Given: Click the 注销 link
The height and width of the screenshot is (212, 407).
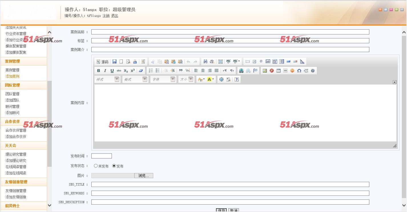Looking at the screenshot, I should 106,16.
